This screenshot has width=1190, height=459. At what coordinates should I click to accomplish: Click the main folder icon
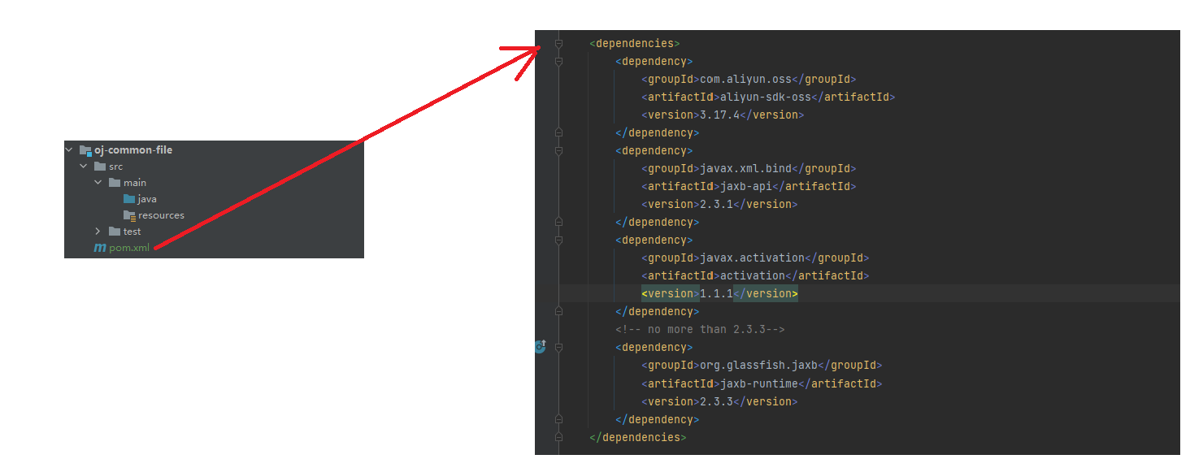click(x=115, y=183)
